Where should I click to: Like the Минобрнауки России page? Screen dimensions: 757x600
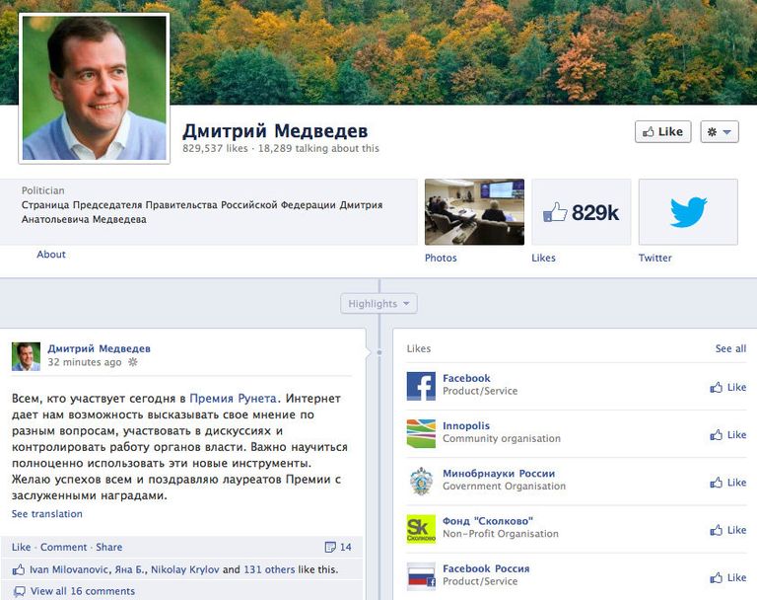click(x=728, y=483)
